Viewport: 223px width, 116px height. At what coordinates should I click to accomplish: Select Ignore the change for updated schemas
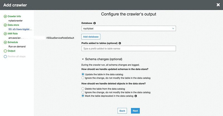click(83, 78)
